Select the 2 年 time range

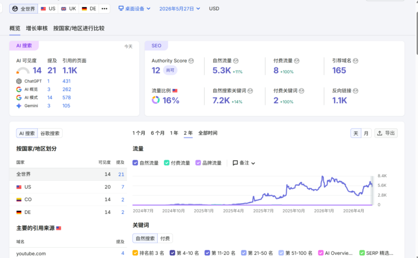[188, 133]
